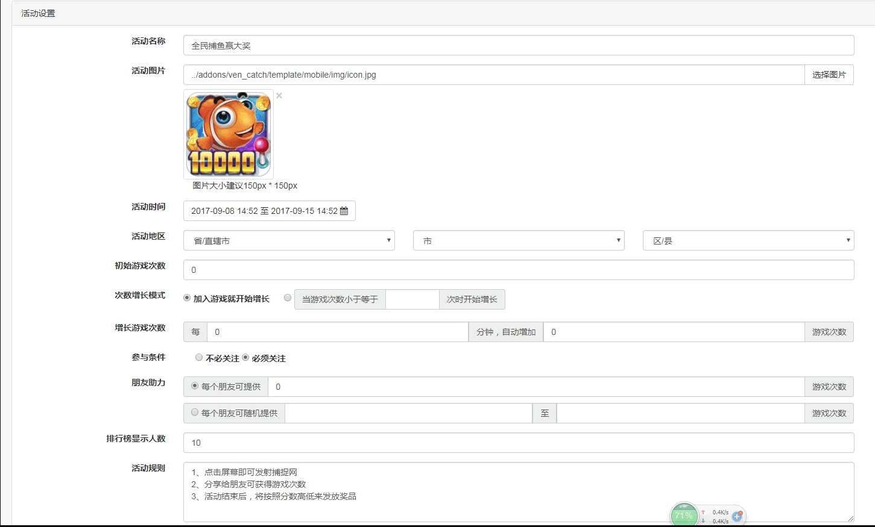Click the 排行榜显示人数 input field
The height and width of the screenshot is (527, 875).
click(x=519, y=443)
